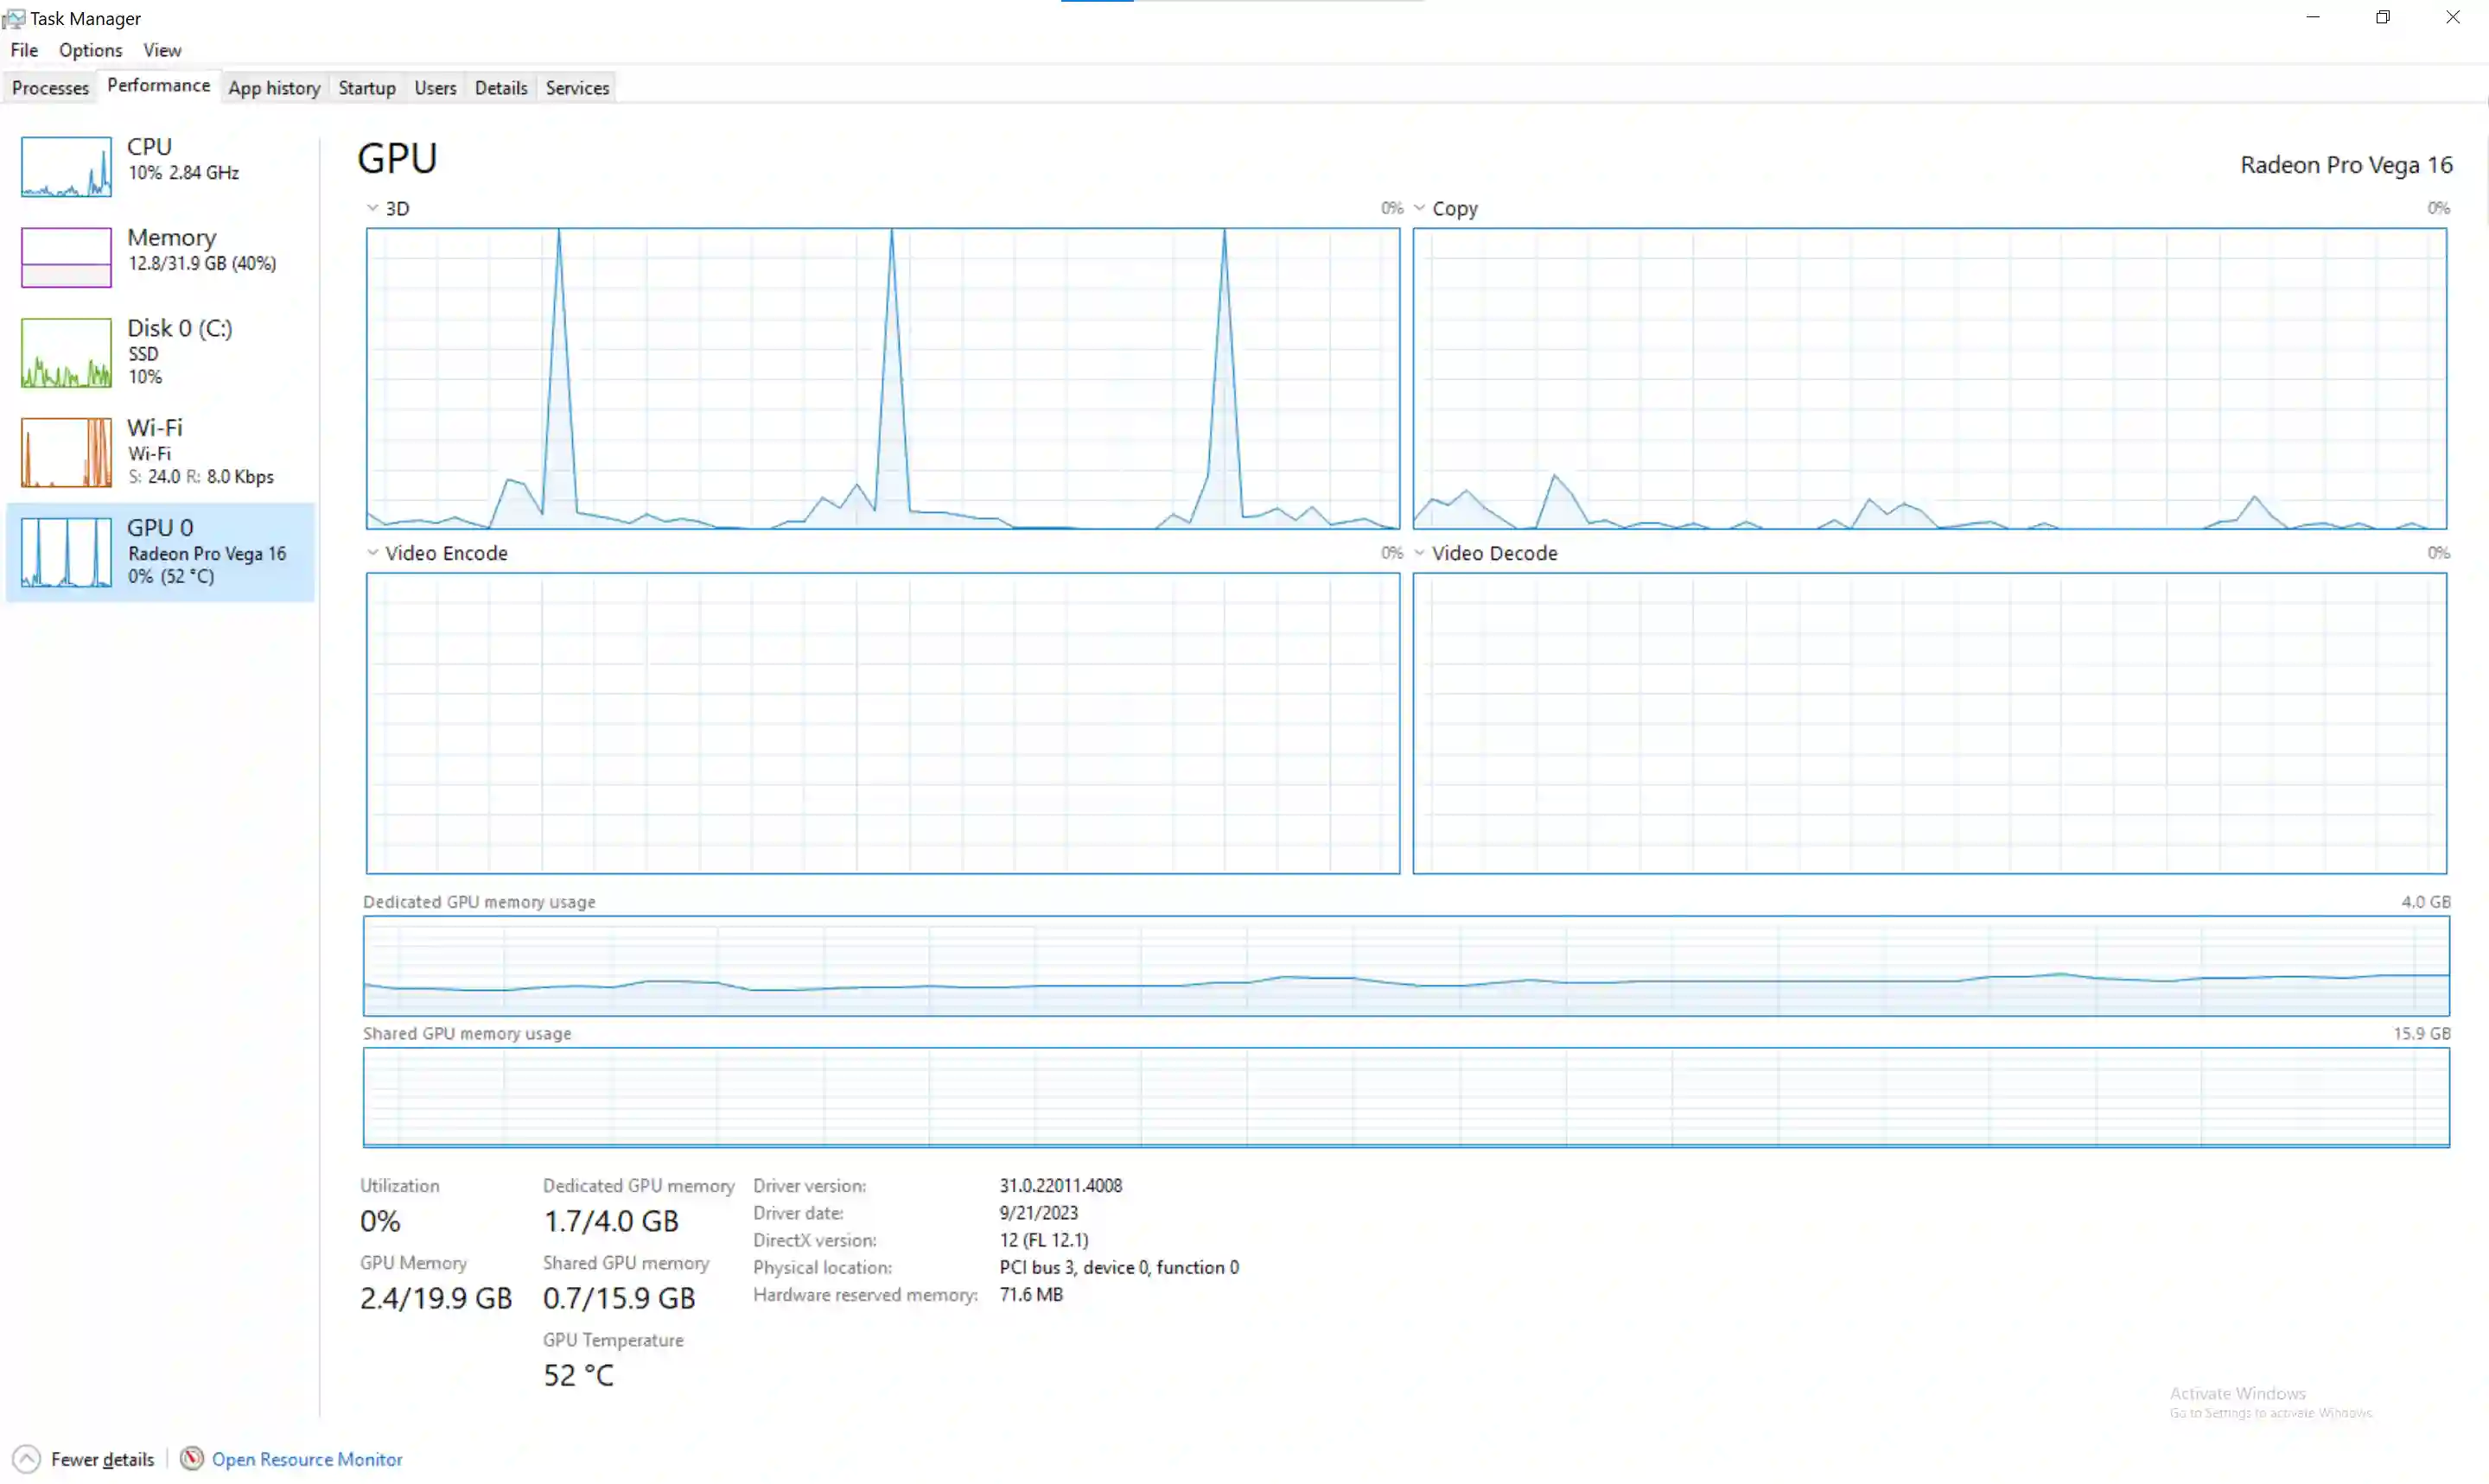Open the File menu
Screen dimensions: 2489x1484
click(x=24, y=50)
